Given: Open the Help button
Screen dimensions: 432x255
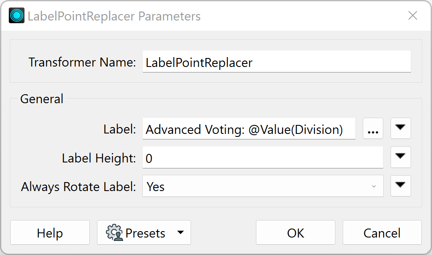Looking at the screenshot, I should point(50,232).
